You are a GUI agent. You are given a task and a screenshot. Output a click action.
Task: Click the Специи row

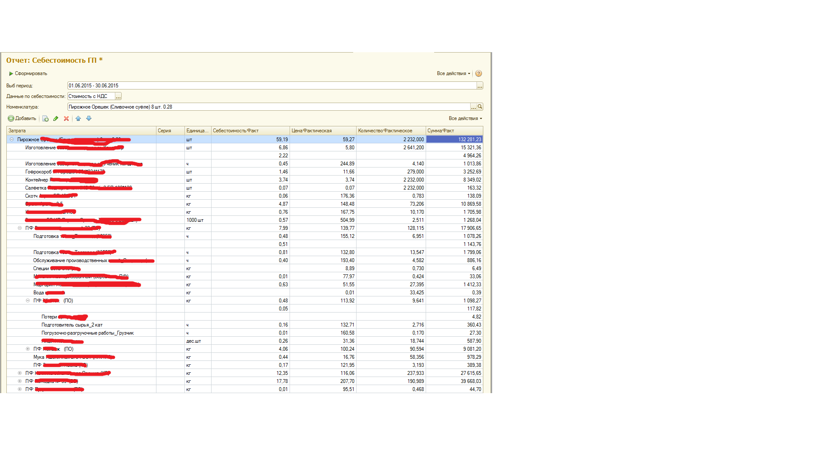[245, 268]
